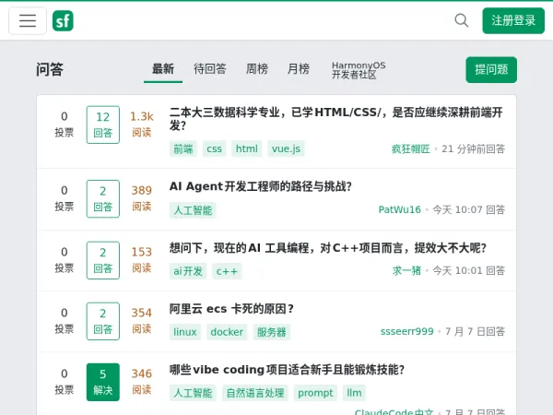Open the 阿里云 ecs 卡死 question

tap(231, 309)
